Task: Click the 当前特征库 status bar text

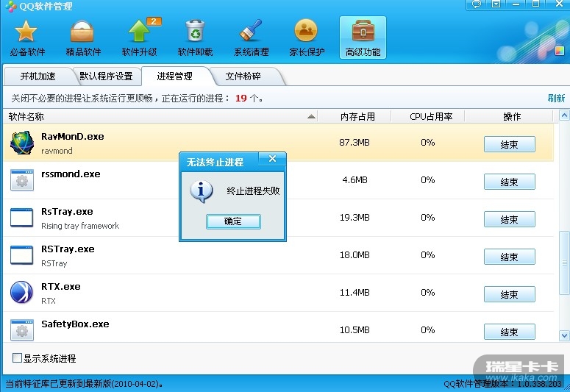Action: point(85,384)
